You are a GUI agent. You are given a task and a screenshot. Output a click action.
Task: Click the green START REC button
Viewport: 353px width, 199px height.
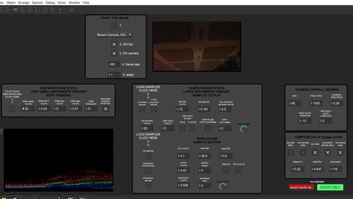click(x=330, y=187)
